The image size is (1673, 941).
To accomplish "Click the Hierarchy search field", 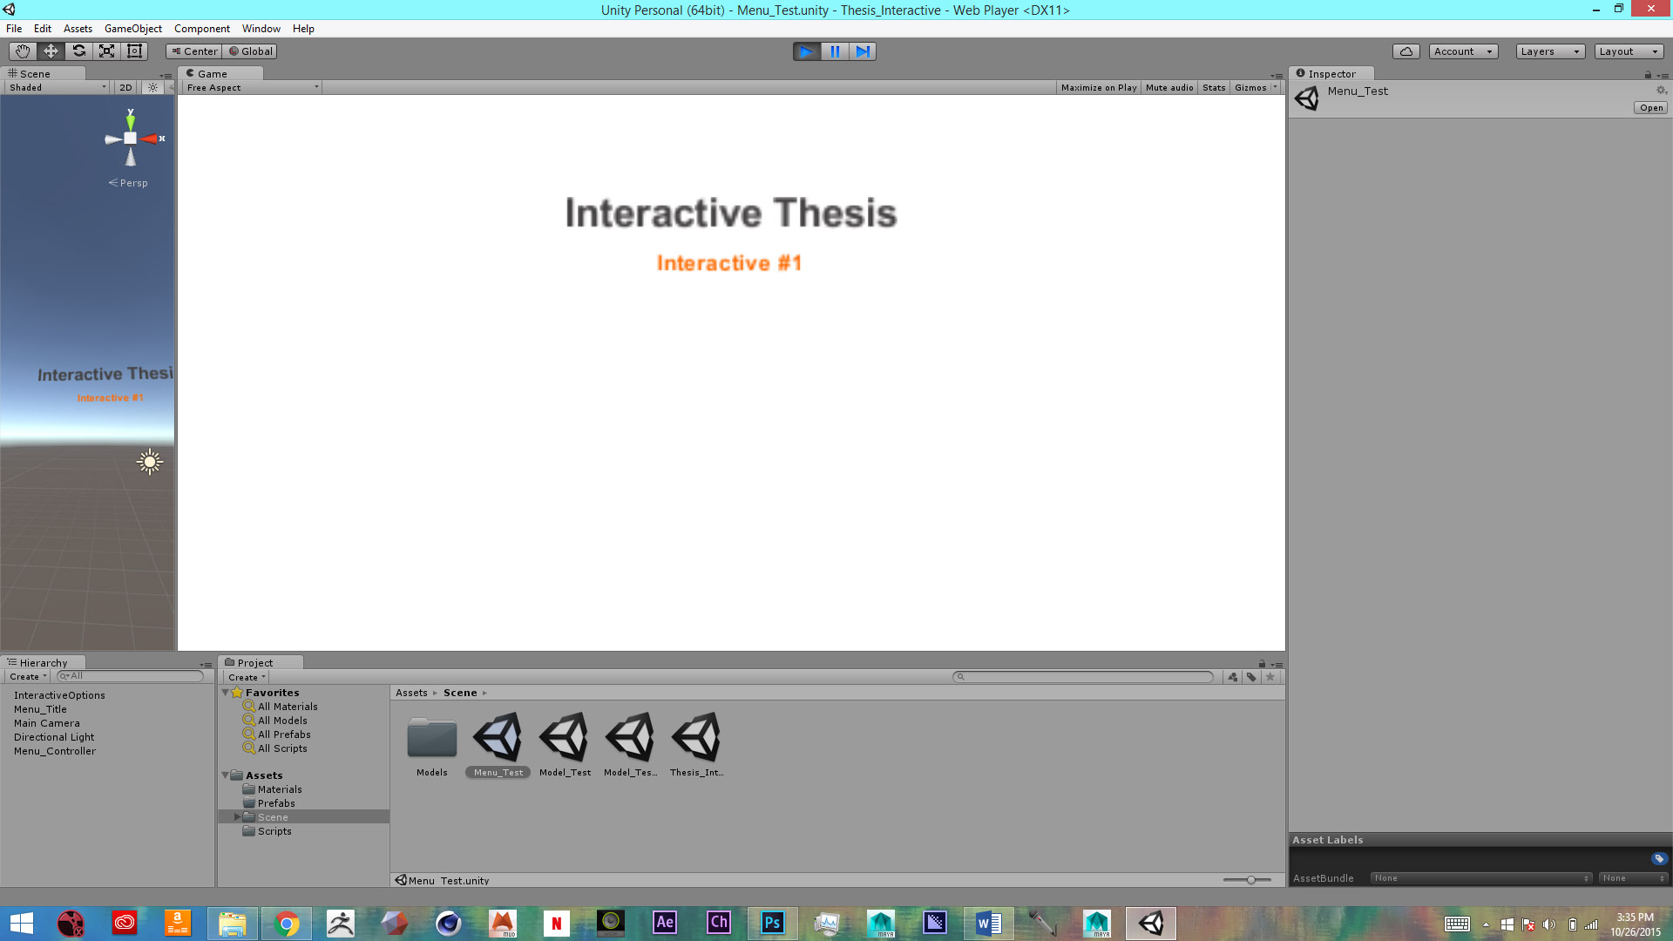I will 130,676.
